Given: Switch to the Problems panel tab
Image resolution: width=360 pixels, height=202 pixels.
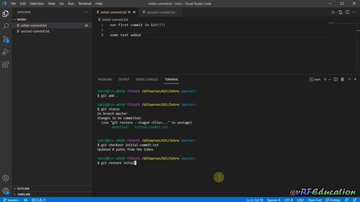Looking at the screenshot, I should [x=105, y=79].
